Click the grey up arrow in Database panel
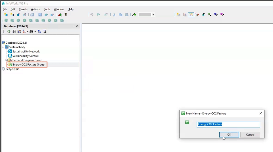The width and height of the screenshot is (273, 152). pyautogui.click(x=3, y=31)
